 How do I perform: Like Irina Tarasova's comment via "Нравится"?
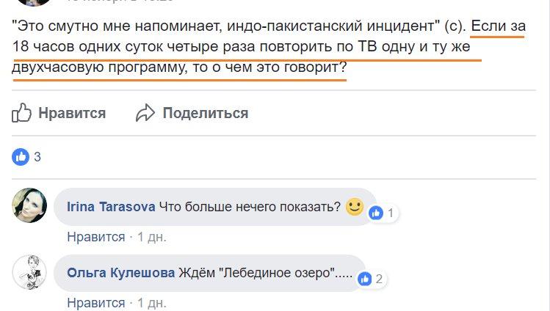(x=96, y=237)
